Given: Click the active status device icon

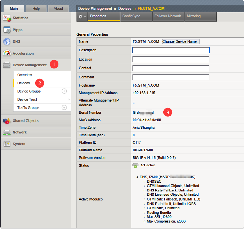Looking at the screenshot, I should pyautogui.click(x=136, y=165).
